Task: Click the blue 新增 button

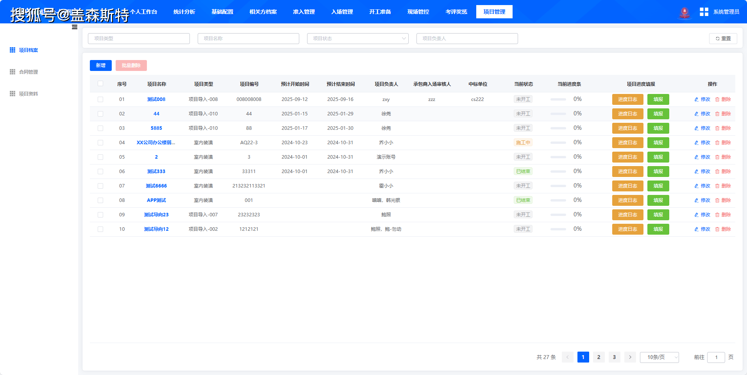Action: tap(101, 65)
